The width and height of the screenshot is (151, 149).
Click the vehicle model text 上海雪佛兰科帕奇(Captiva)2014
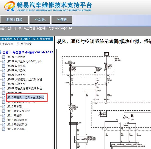pyautogui.click(x=49, y=28)
